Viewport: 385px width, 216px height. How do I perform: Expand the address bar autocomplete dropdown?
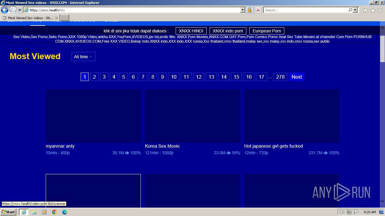click(x=243, y=10)
